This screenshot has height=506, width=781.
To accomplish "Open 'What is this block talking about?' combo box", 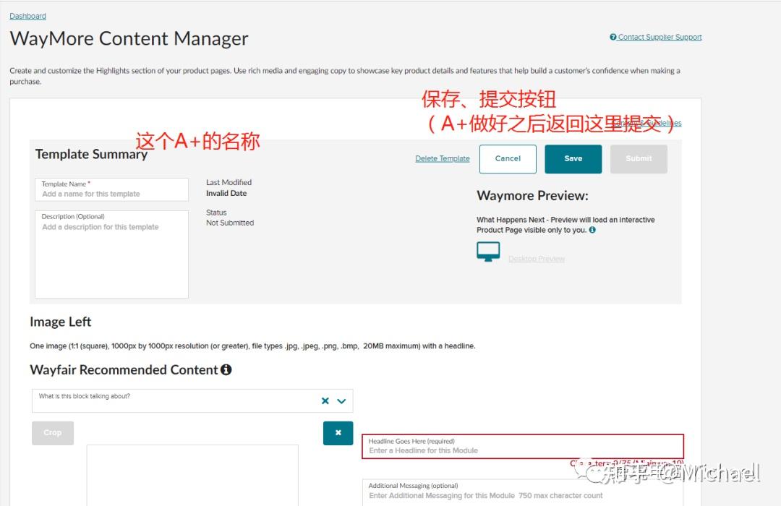I will tap(192, 401).
